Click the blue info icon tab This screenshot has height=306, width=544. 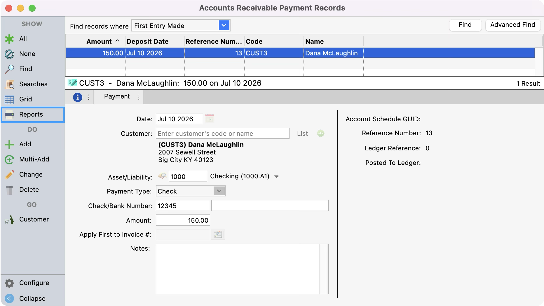77,97
